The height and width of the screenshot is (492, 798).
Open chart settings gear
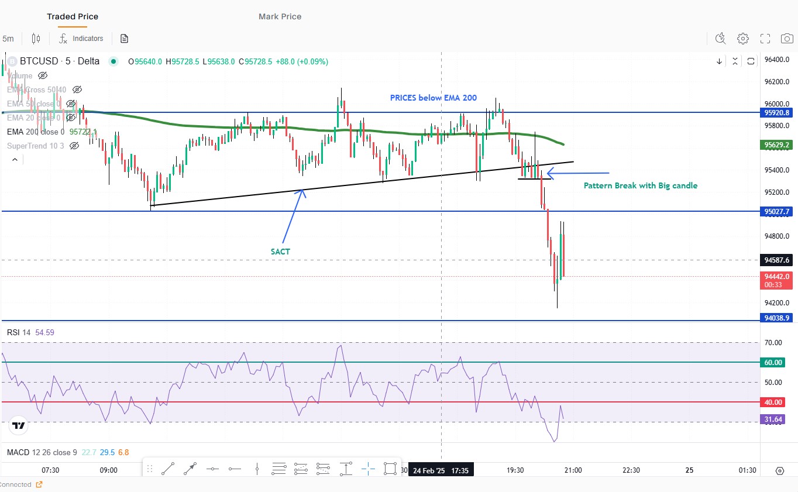742,39
